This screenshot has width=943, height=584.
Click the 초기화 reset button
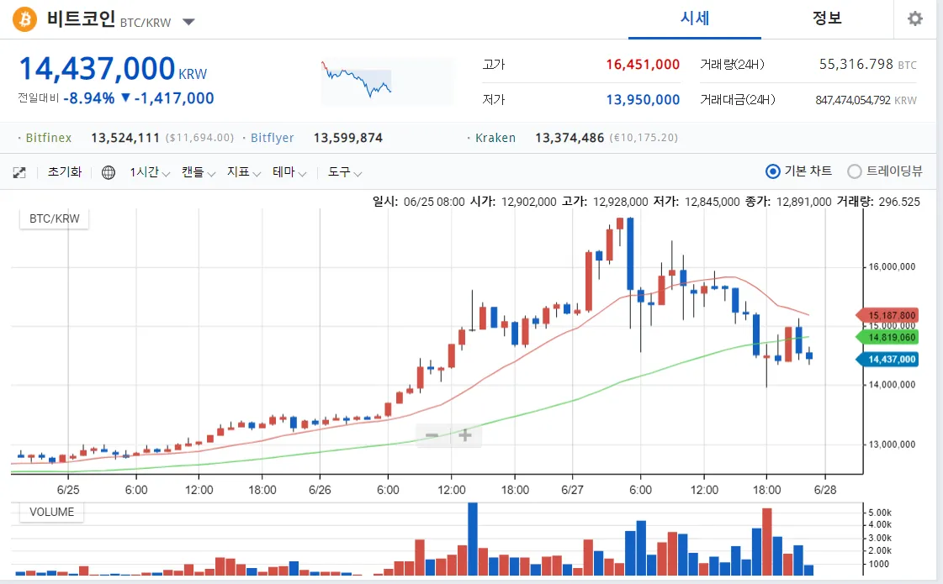point(65,172)
